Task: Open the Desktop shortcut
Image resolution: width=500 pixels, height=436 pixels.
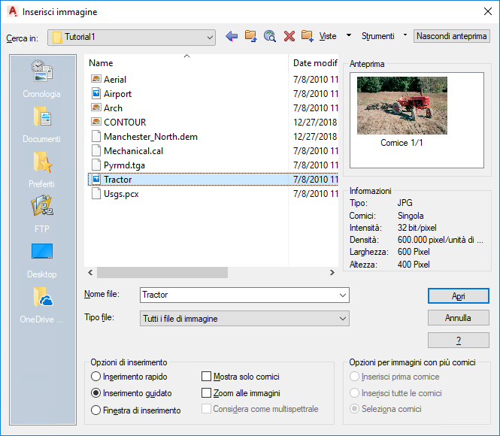Action: 42,260
